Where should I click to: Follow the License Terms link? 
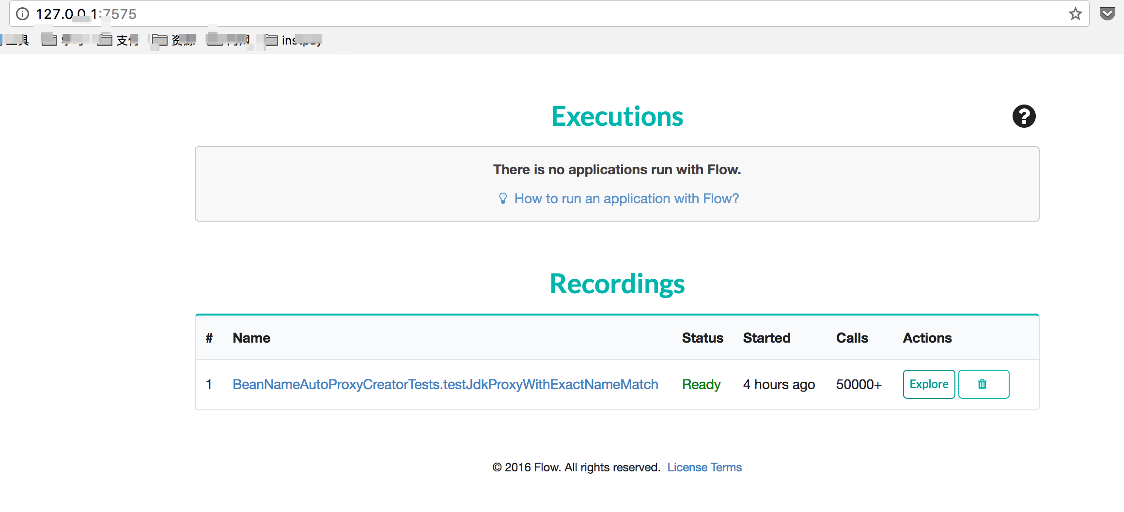point(704,467)
